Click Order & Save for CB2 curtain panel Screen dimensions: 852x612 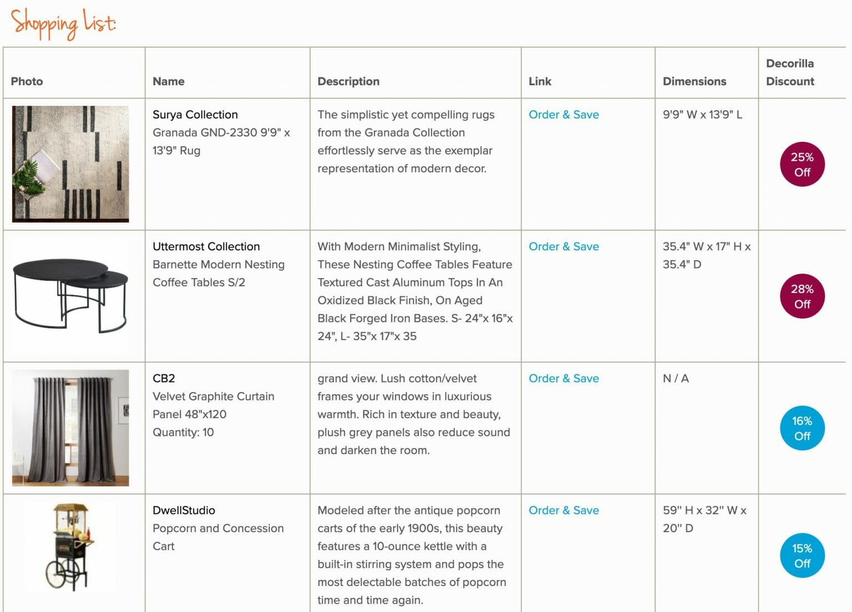coord(564,378)
